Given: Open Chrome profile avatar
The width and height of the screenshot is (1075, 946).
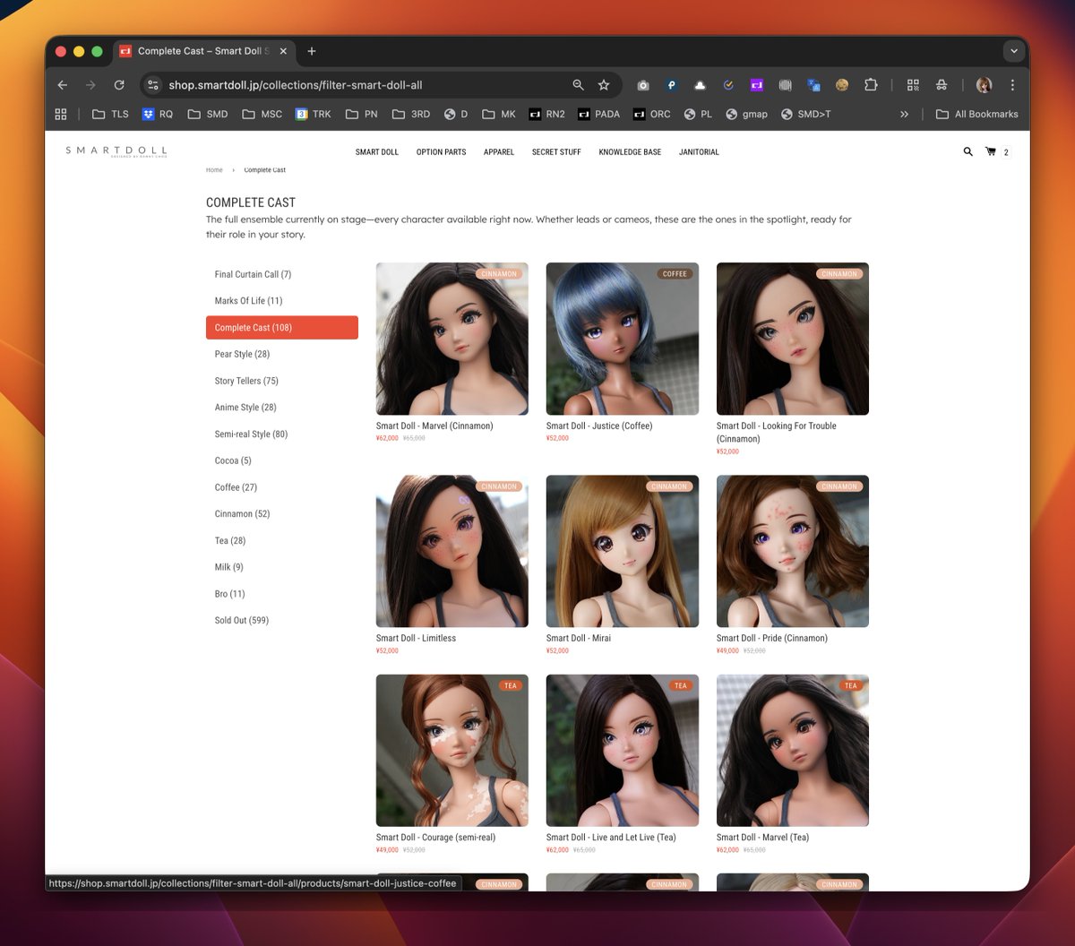Looking at the screenshot, I should [984, 85].
